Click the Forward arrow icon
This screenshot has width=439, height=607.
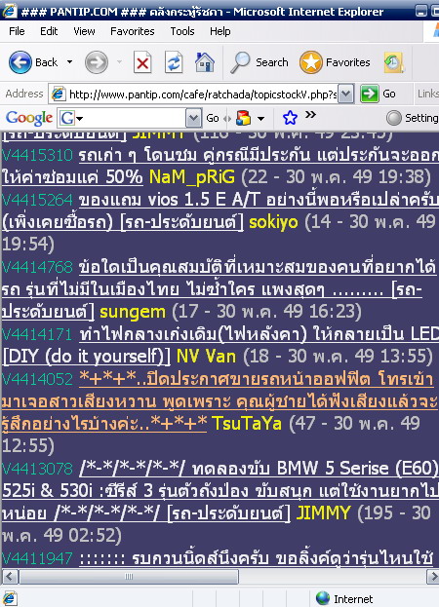coord(96,62)
